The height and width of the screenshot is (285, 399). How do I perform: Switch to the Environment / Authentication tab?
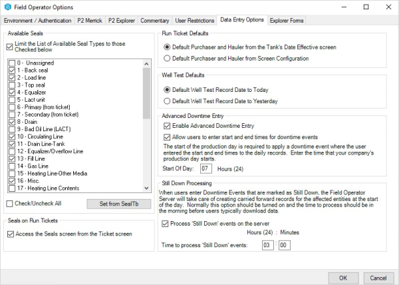pos(37,21)
